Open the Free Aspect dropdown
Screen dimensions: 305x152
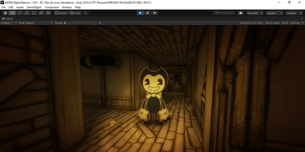click(x=36, y=23)
